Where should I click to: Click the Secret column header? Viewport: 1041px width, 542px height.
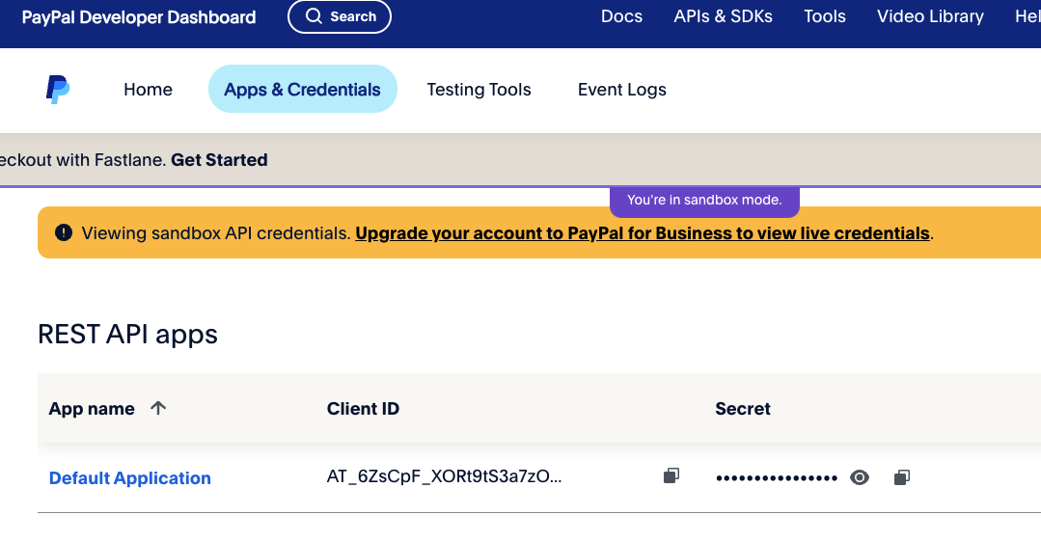(743, 409)
